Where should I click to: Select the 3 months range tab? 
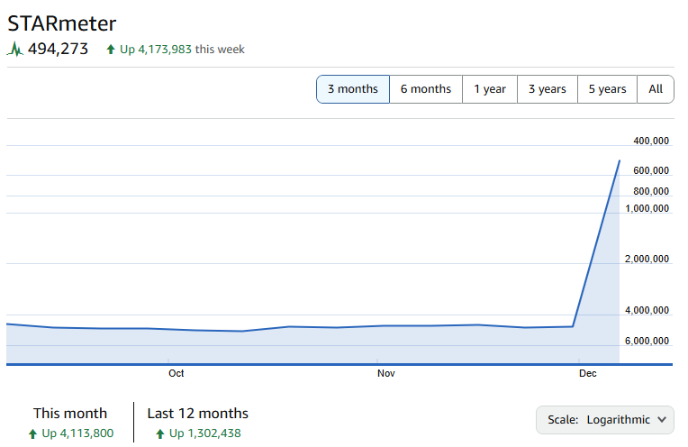coord(353,89)
